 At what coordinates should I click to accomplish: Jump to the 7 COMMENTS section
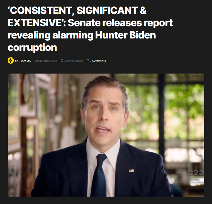coord(98,61)
